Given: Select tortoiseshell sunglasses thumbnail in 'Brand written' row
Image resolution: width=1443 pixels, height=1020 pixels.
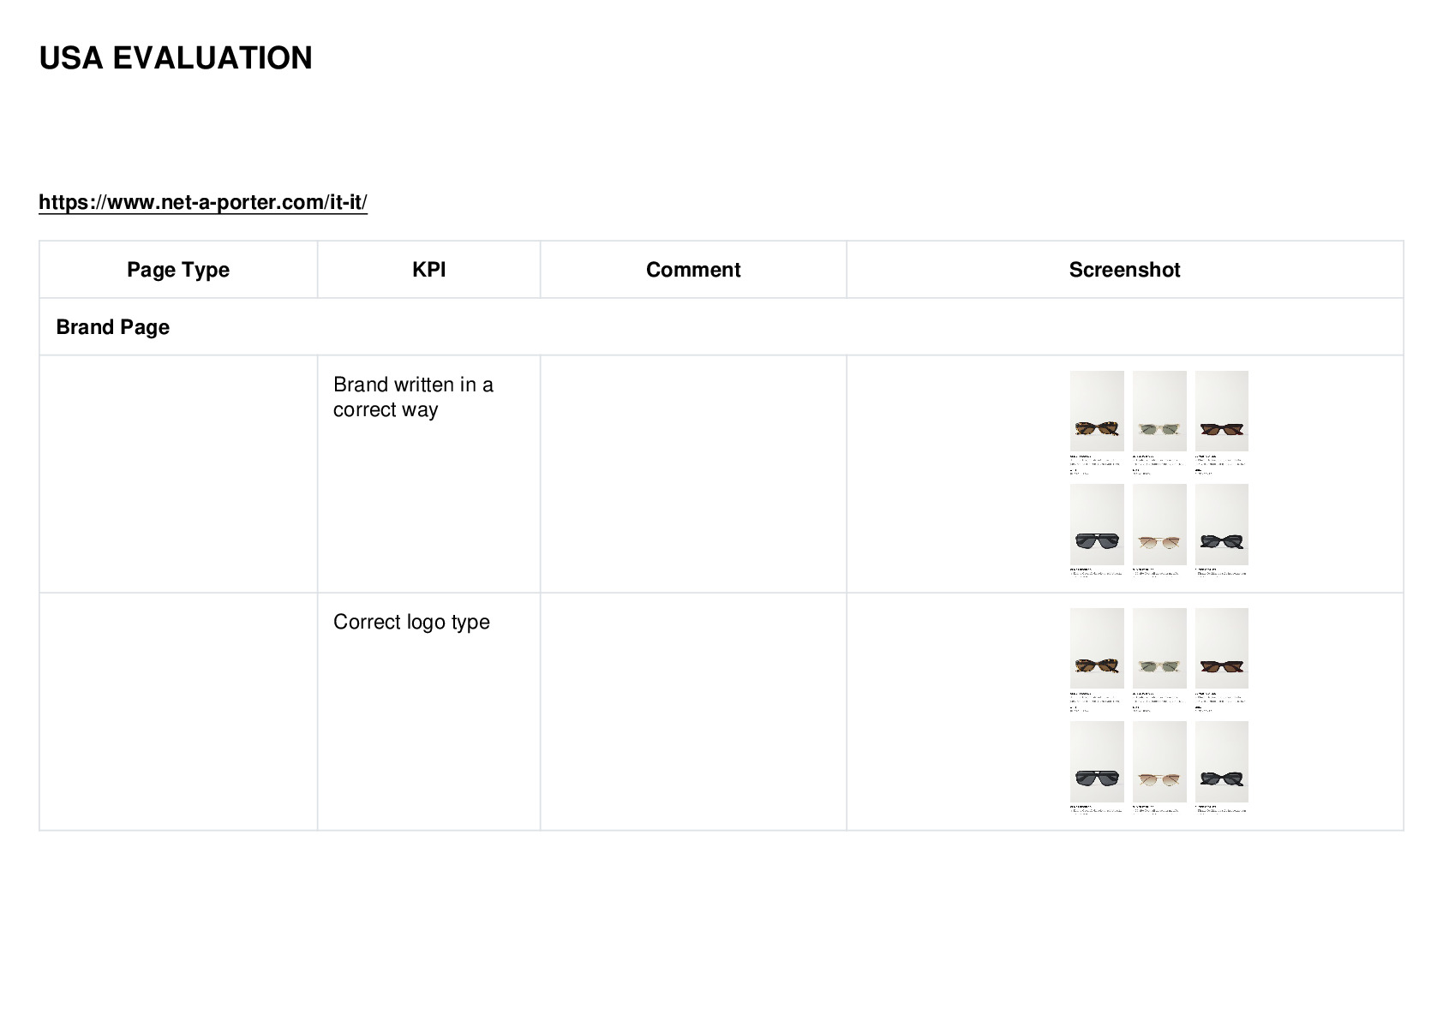Looking at the screenshot, I should (1097, 411).
